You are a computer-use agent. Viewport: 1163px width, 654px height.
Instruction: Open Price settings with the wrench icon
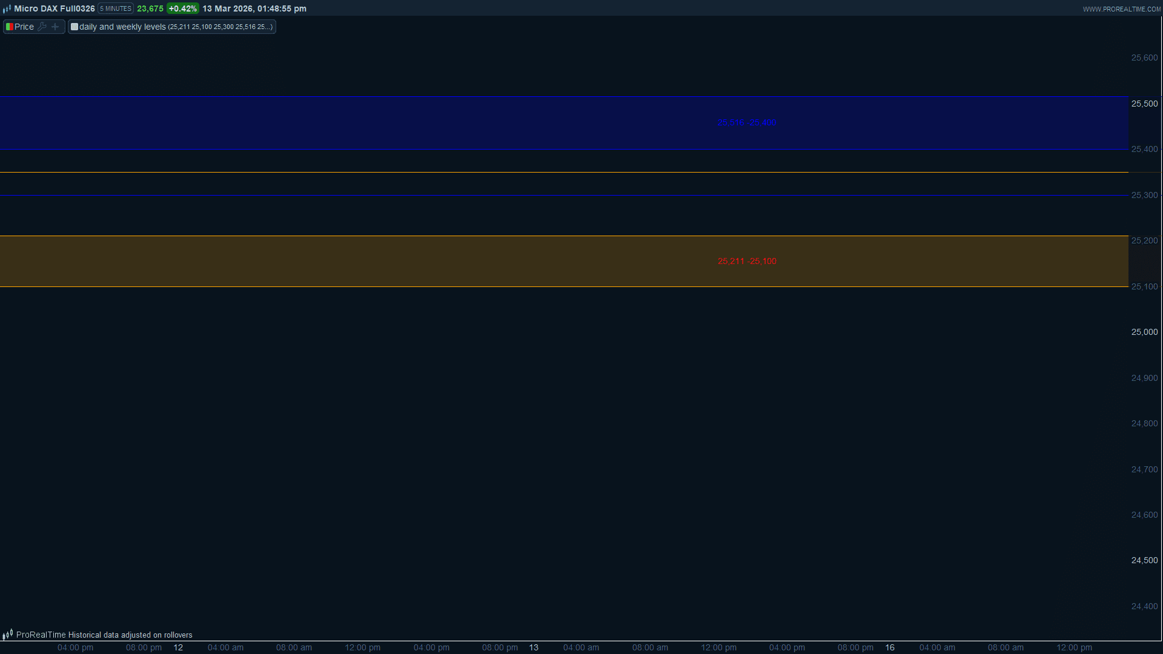[x=42, y=27]
